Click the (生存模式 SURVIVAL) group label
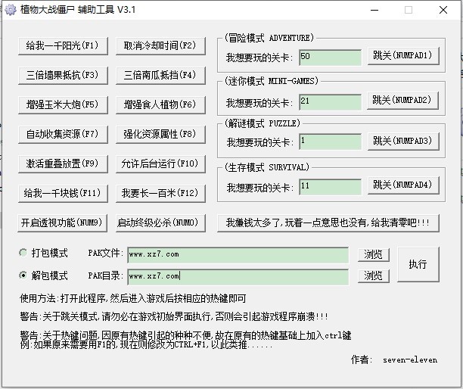Screen dimensions: 463x389 (x=266, y=167)
